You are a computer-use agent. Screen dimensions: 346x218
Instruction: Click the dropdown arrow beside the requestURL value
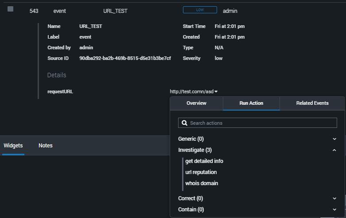(x=216, y=92)
